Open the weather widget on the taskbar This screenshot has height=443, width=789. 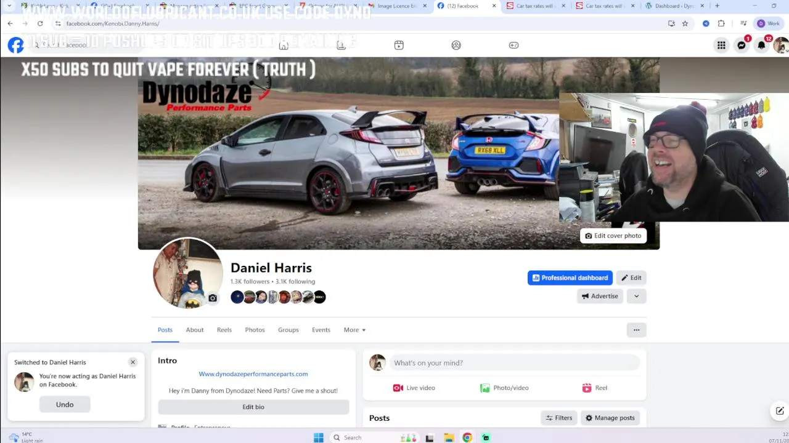(x=25, y=437)
